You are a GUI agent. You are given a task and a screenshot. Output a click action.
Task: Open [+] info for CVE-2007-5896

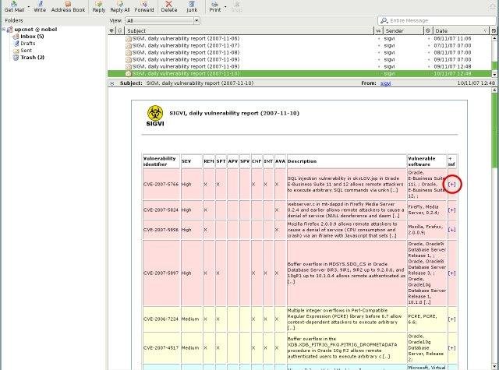pyautogui.click(x=451, y=230)
